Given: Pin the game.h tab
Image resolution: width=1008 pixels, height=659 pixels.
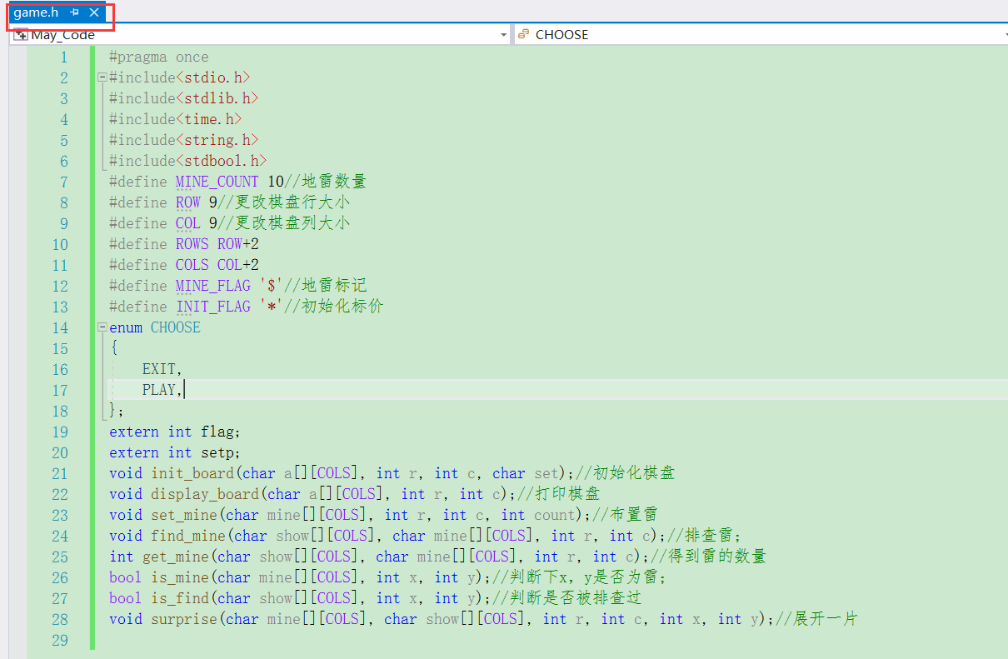Looking at the screenshot, I should pos(74,13).
